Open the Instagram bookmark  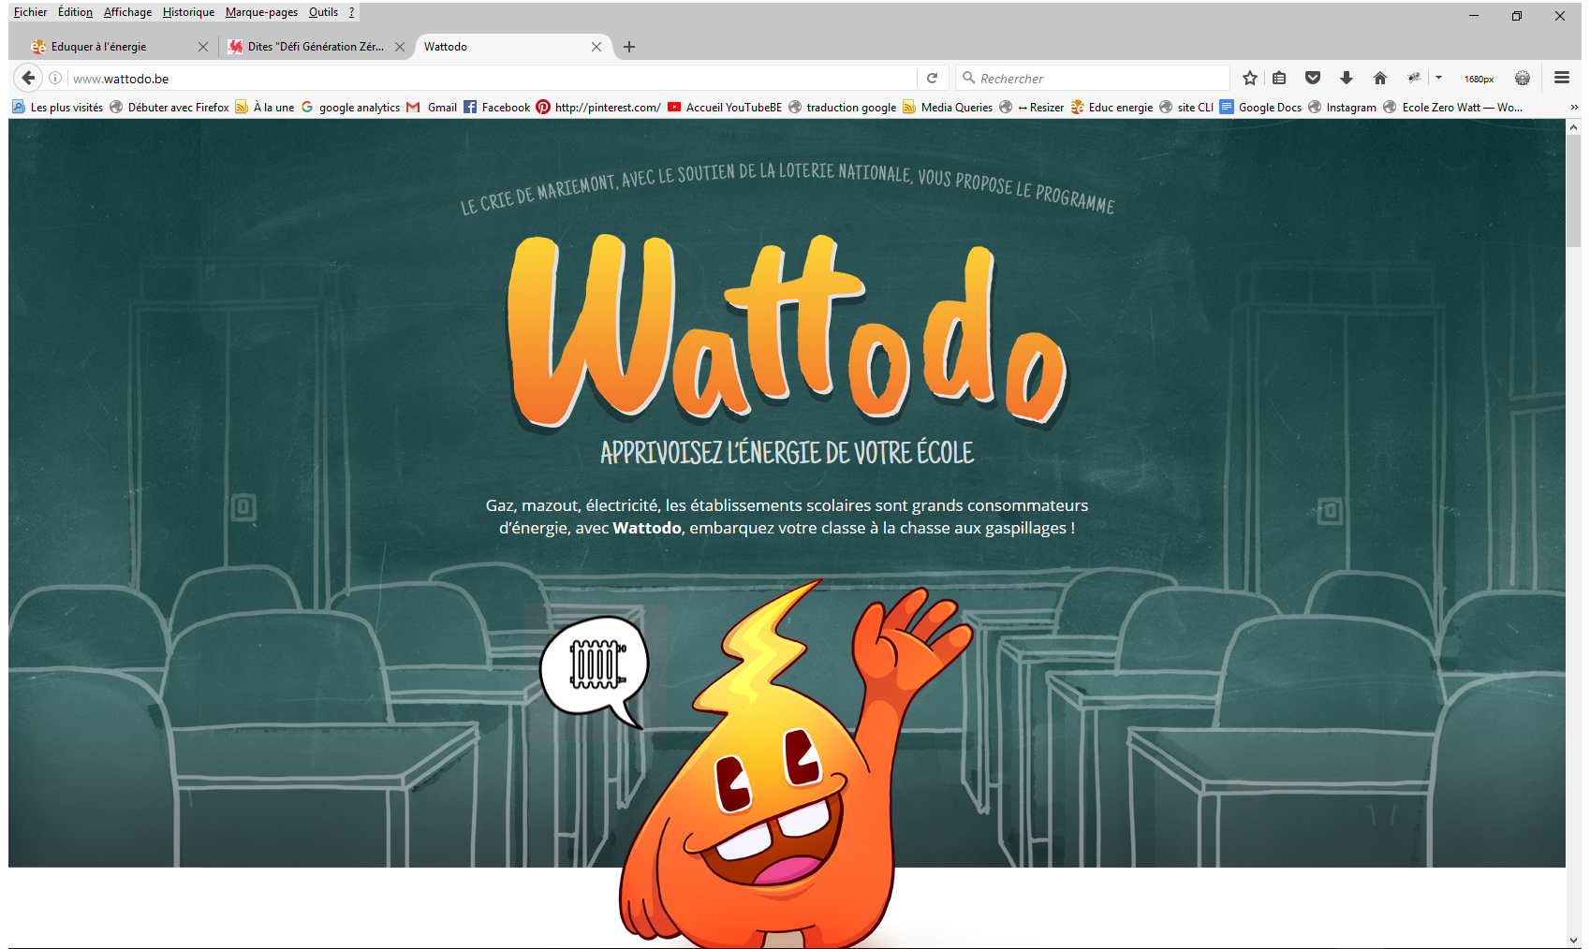(1342, 108)
